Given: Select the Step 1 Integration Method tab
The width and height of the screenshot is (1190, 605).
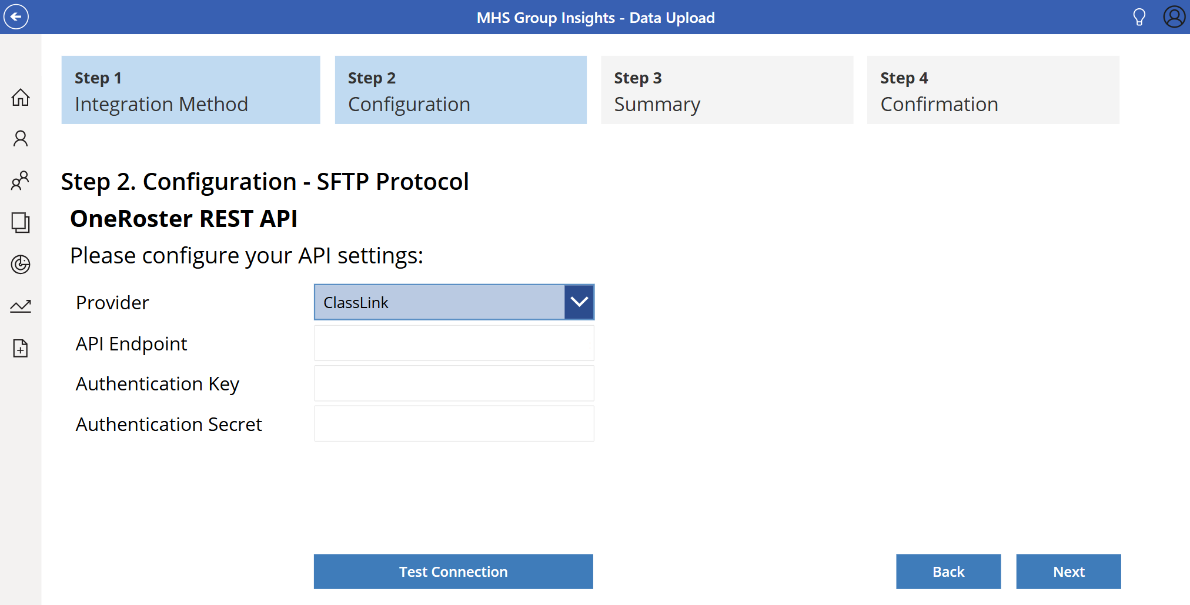Looking at the screenshot, I should (190, 90).
